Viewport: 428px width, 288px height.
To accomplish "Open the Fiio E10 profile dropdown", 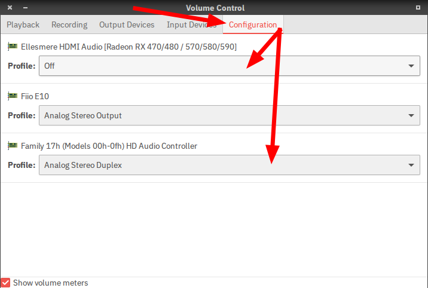I will point(230,115).
